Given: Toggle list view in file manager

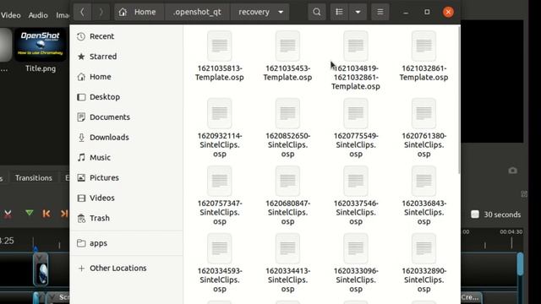Looking at the screenshot, I should click(x=339, y=12).
